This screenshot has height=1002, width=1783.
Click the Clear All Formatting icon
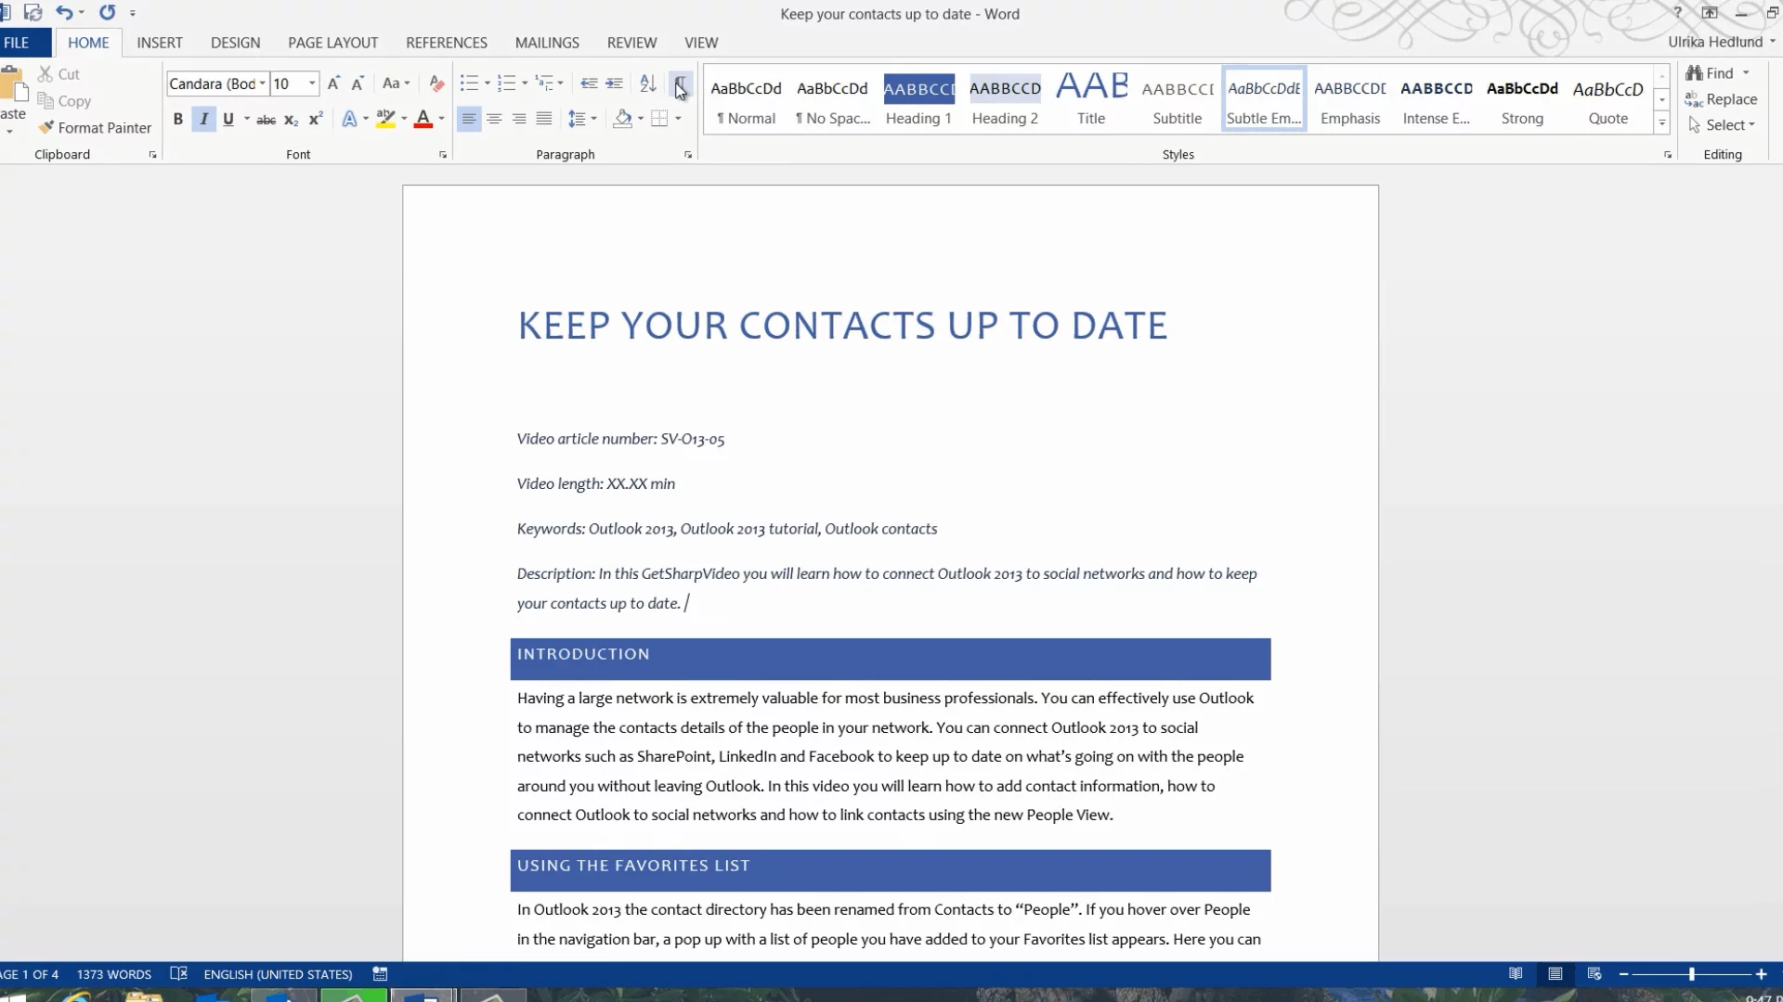pos(436,83)
